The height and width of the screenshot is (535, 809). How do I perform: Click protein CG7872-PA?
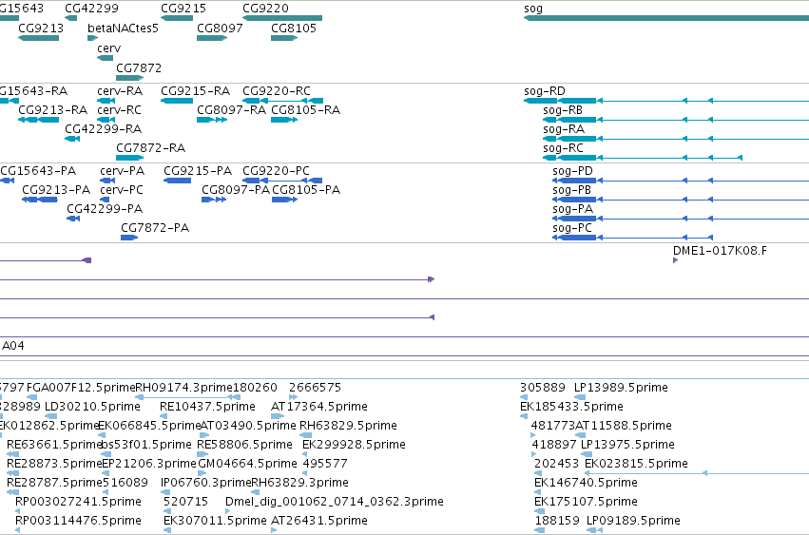coord(129,238)
